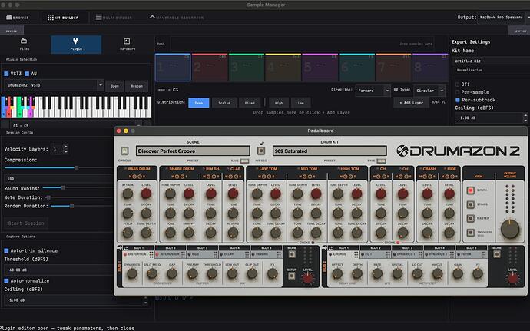Switch Drumazon view to Synth
This screenshot has height=331, width=530.
click(x=470, y=190)
